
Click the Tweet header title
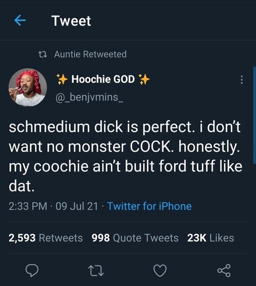(x=71, y=21)
